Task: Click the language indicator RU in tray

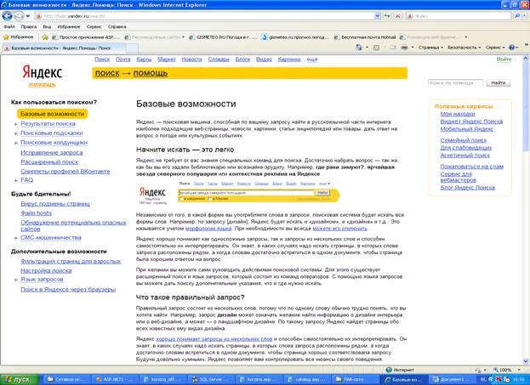Action: coord(483,380)
